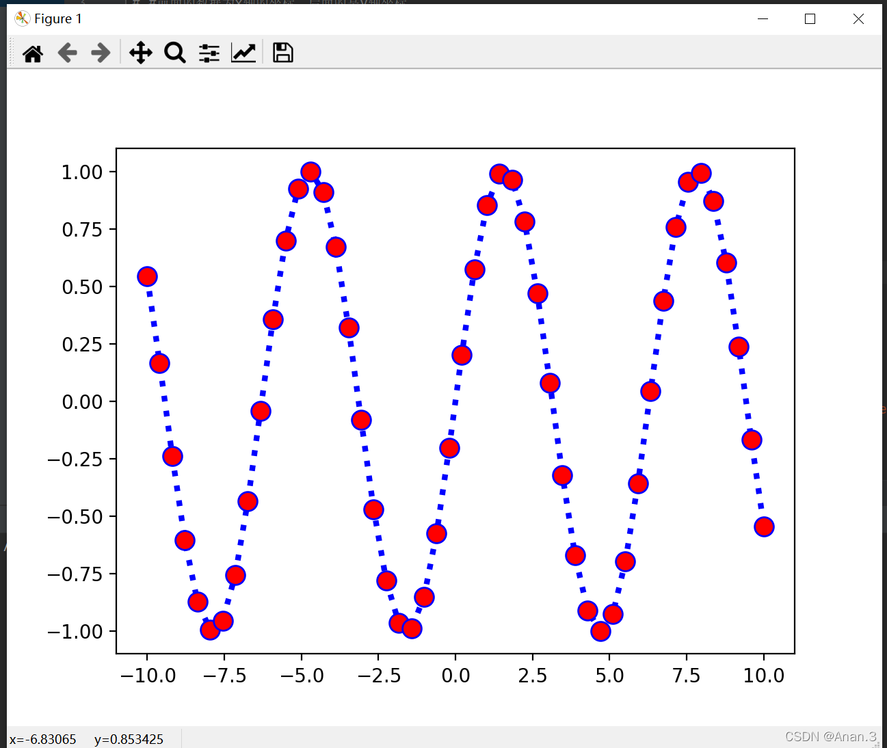The image size is (887, 748).
Task: Minimize the Figure 1 window
Action: point(763,19)
